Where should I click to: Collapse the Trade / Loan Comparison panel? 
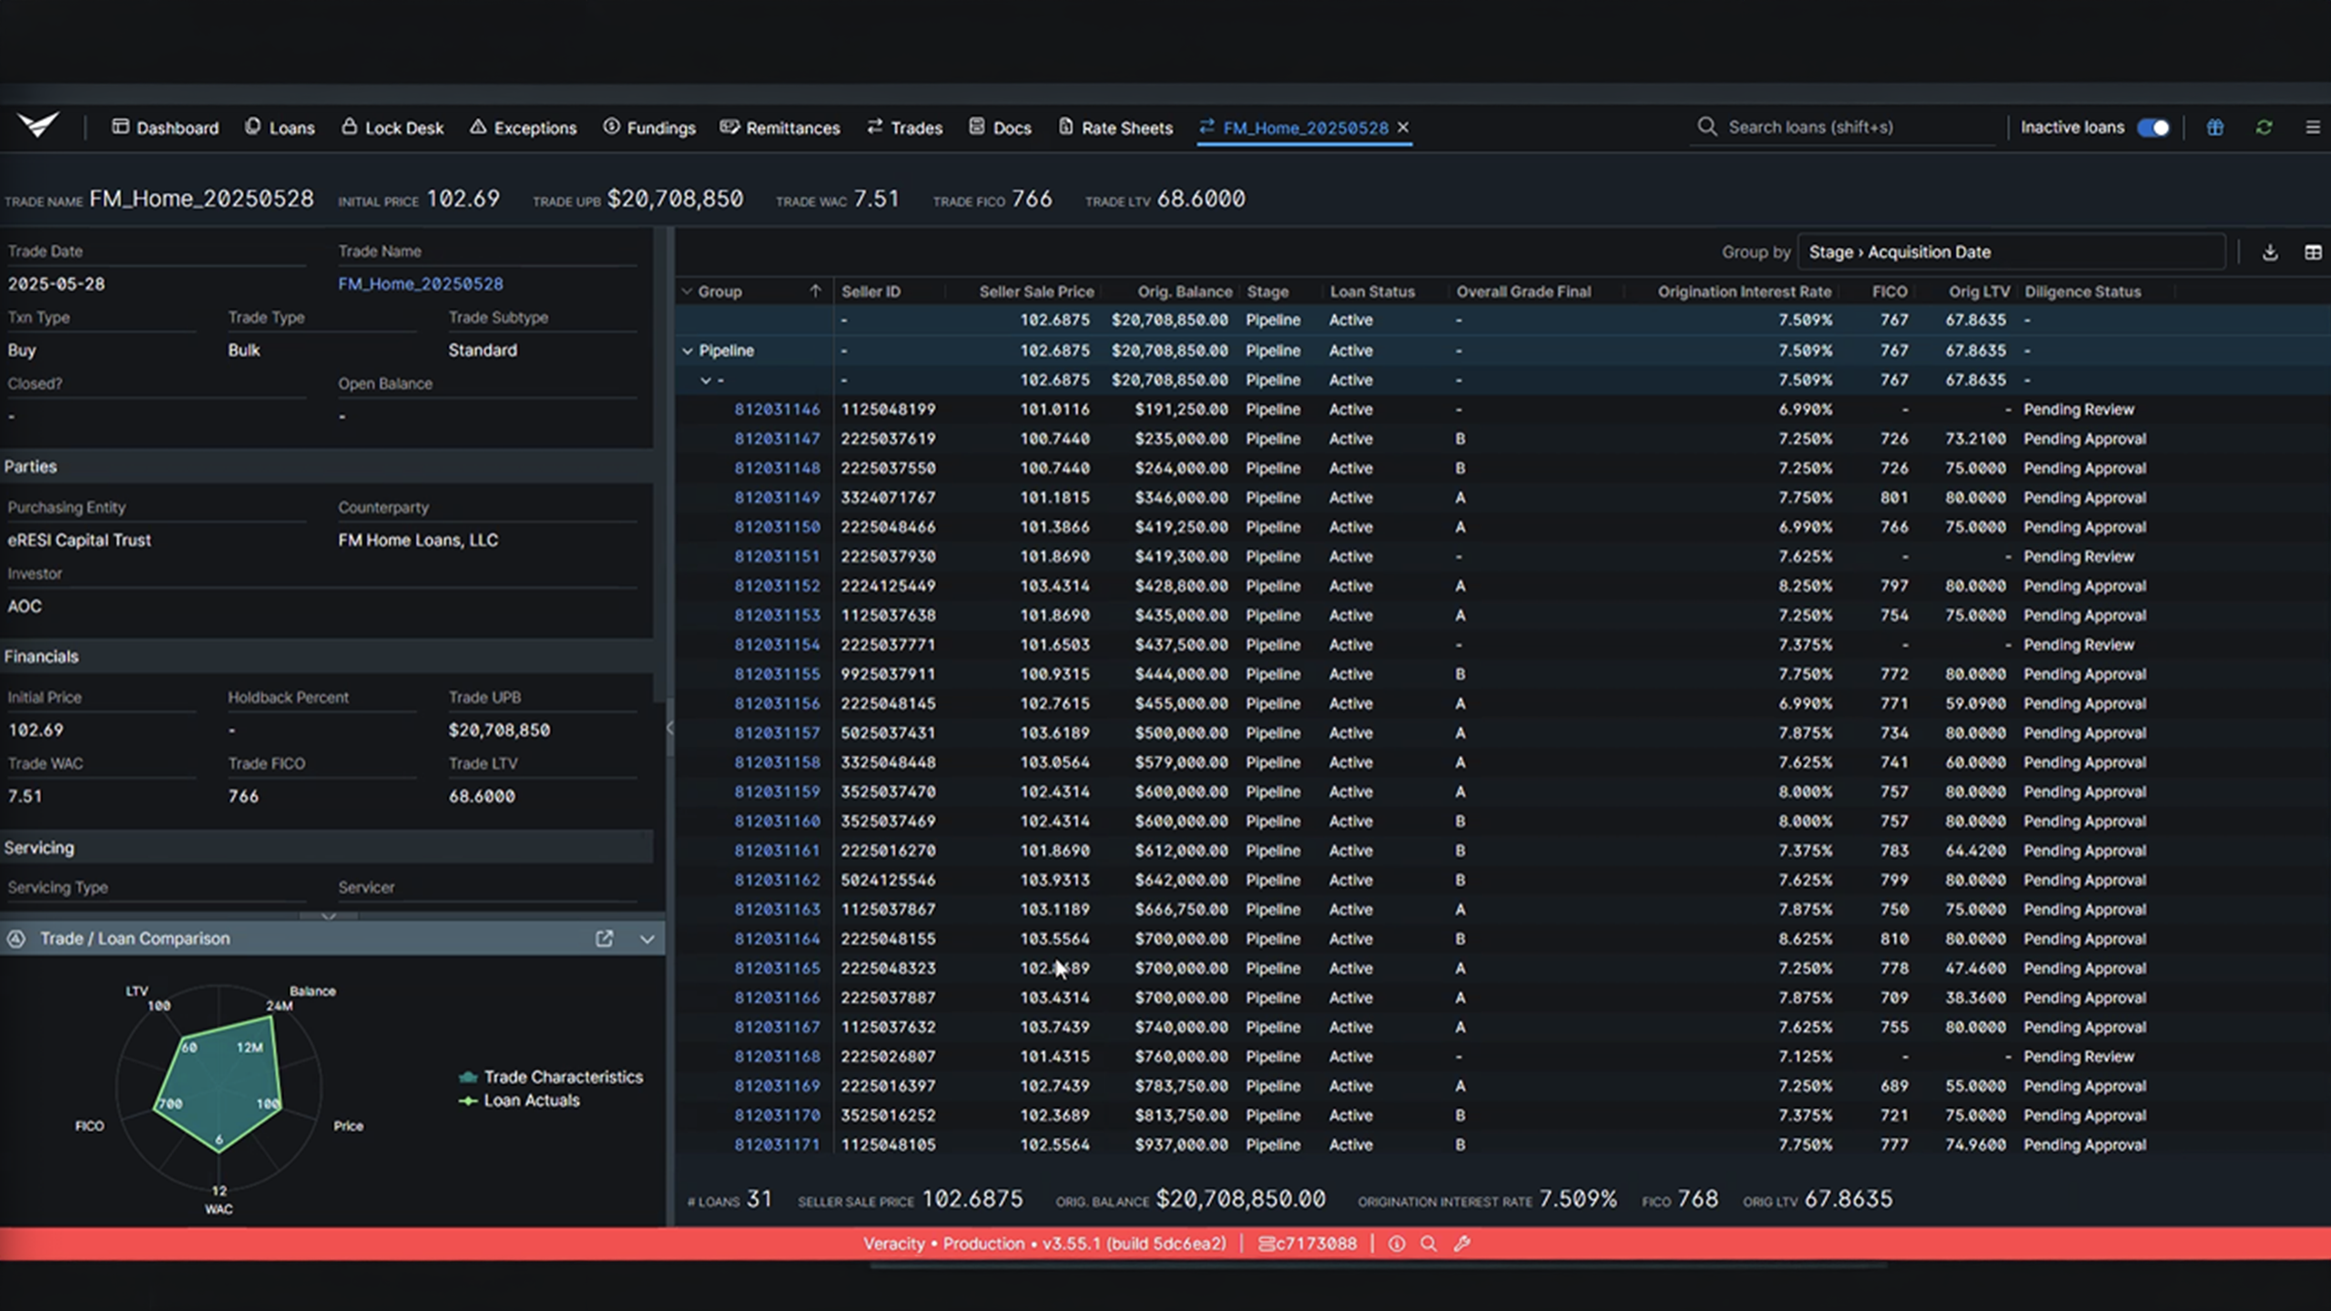click(x=646, y=939)
